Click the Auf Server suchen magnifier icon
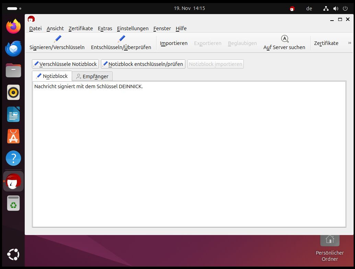Viewport: 355px width, 269px height. [x=285, y=39]
